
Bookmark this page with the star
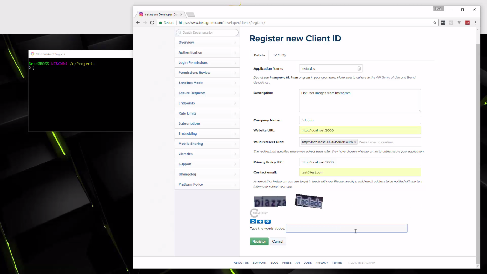pos(435,22)
